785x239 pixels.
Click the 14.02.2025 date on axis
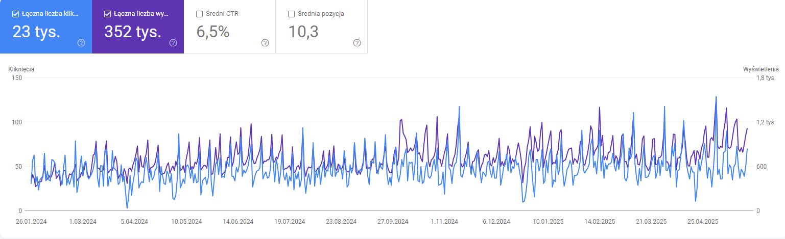click(x=600, y=222)
